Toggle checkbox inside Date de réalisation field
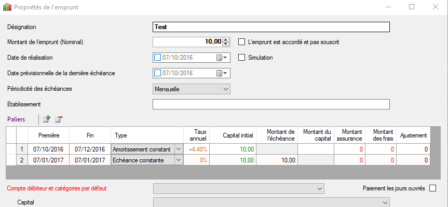Screen dimensions: 448x207 point(157,58)
